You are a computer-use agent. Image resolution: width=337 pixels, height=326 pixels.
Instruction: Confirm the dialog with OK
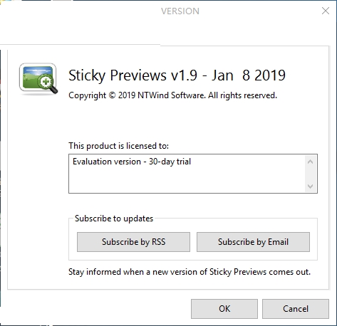224,309
